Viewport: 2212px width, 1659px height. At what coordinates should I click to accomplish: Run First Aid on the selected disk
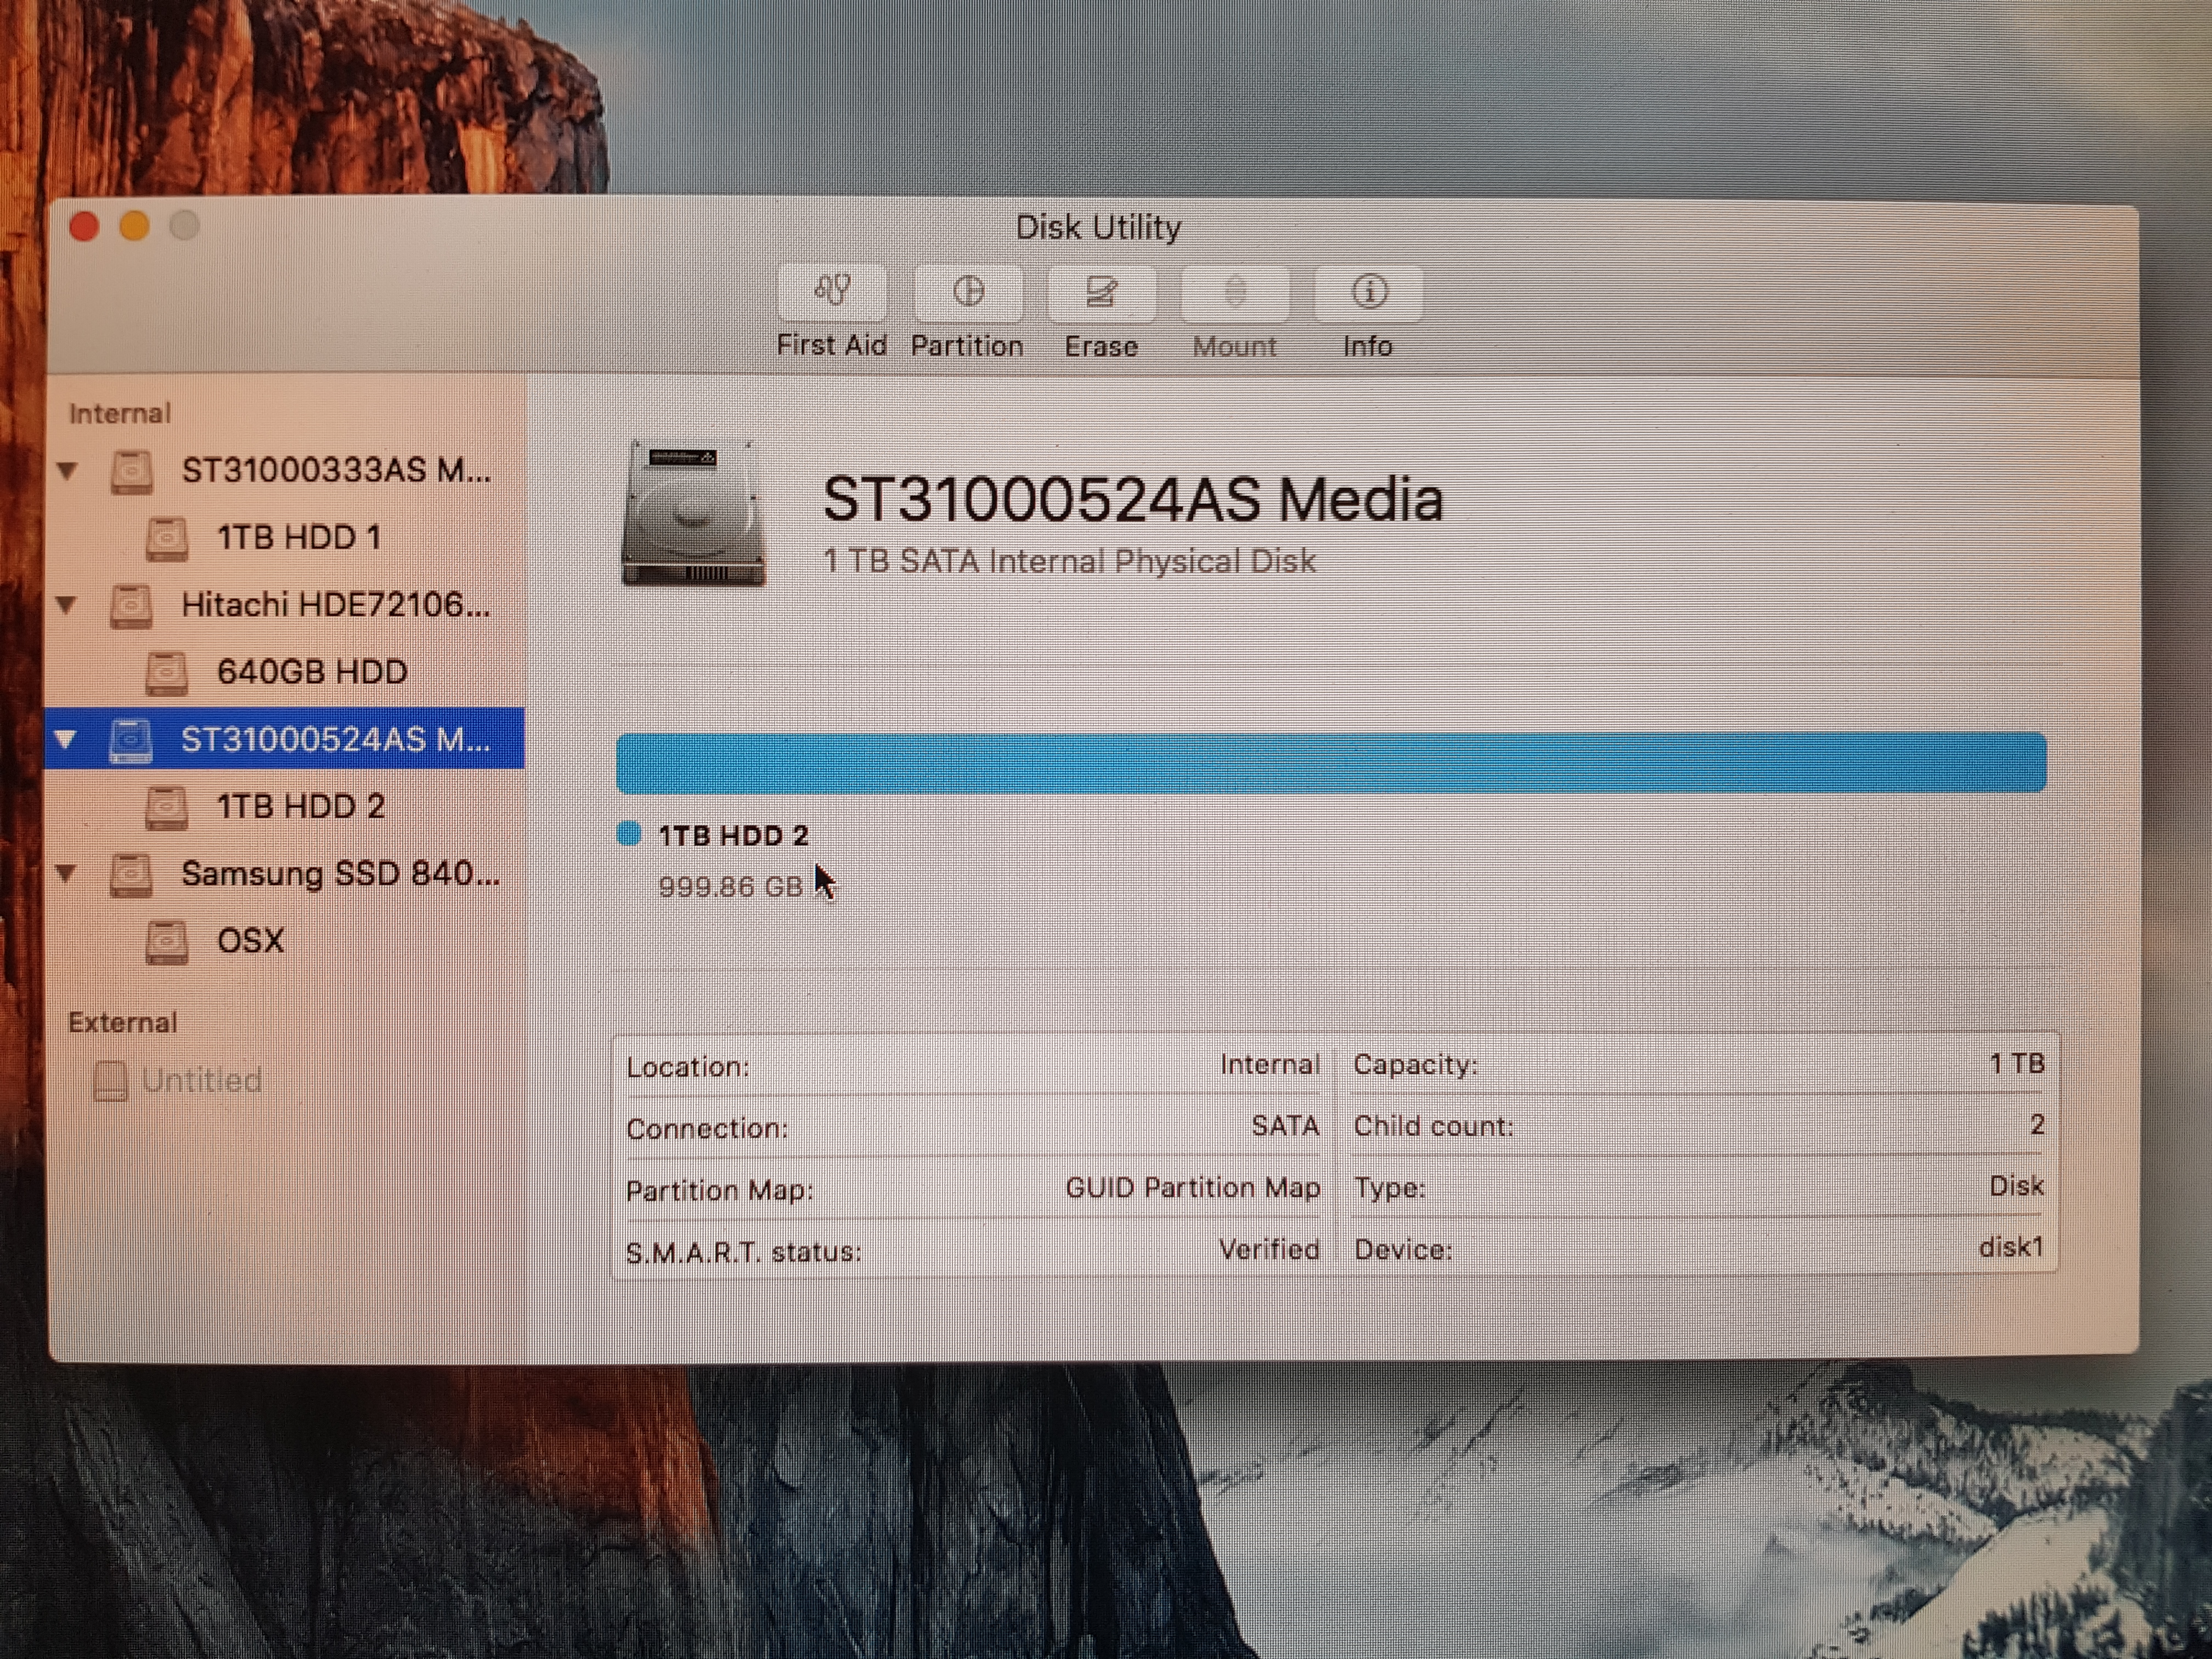click(x=832, y=292)
